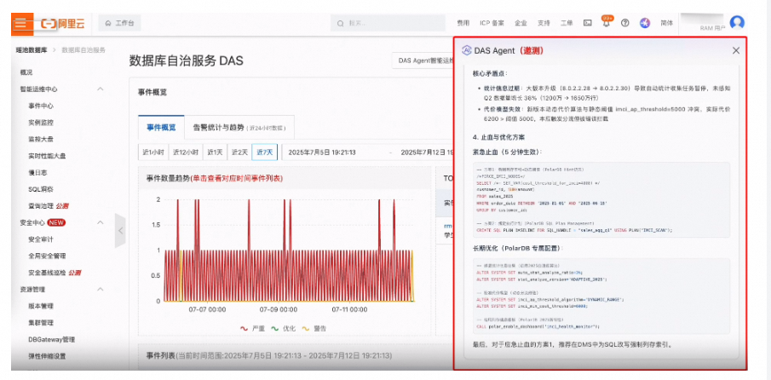Image resolution: width=771 pixels, height=380 pixels.
Task: Select the 近12小时 time range
Action: (x=185, y=153)
